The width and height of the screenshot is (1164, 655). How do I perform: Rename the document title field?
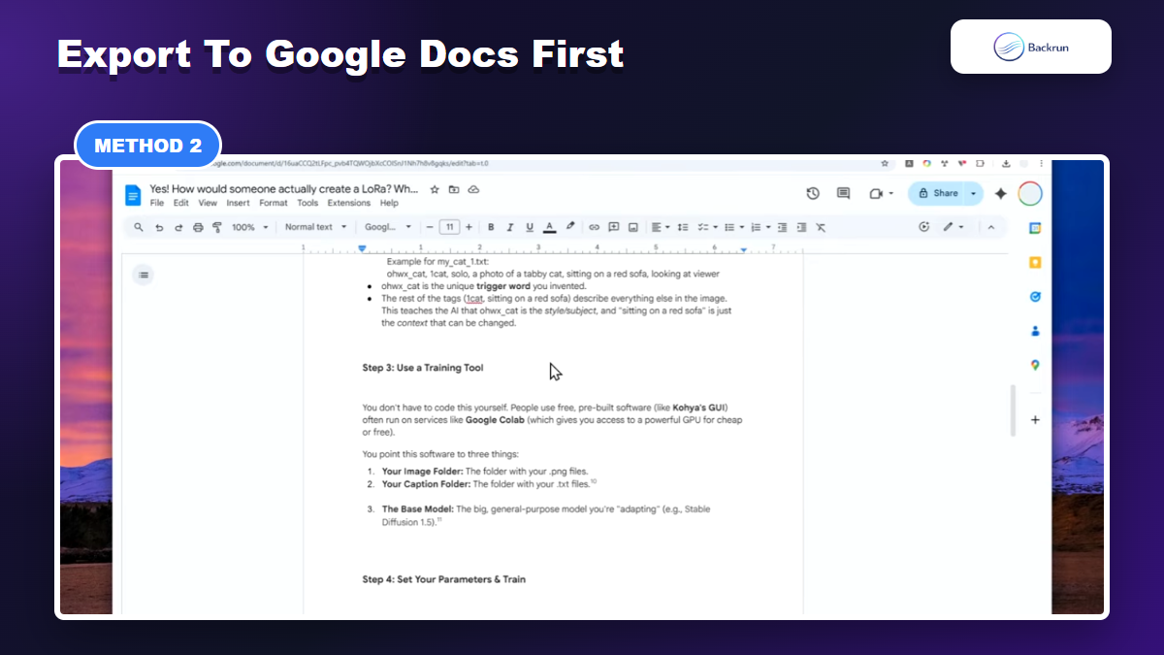coord(285,189)
